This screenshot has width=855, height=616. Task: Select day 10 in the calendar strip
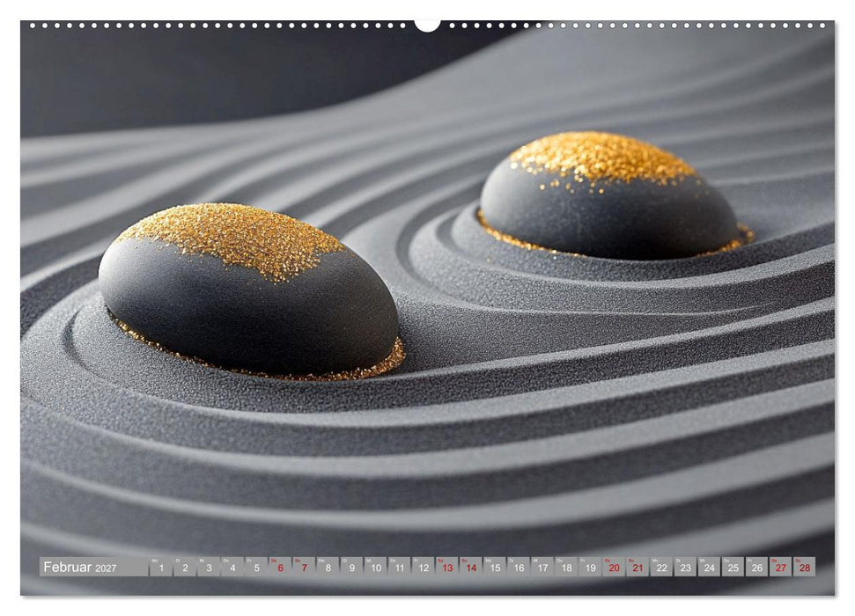coord(376,567)
